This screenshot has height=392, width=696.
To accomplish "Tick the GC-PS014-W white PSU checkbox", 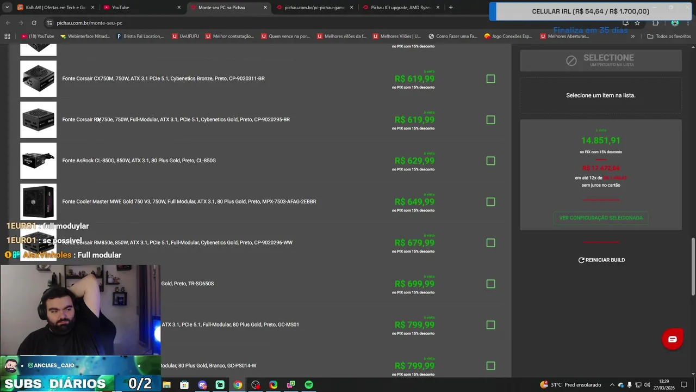I will [x=490, y=366].
